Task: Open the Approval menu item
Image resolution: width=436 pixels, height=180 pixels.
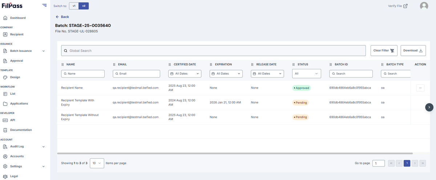Action: pos(17,61)
